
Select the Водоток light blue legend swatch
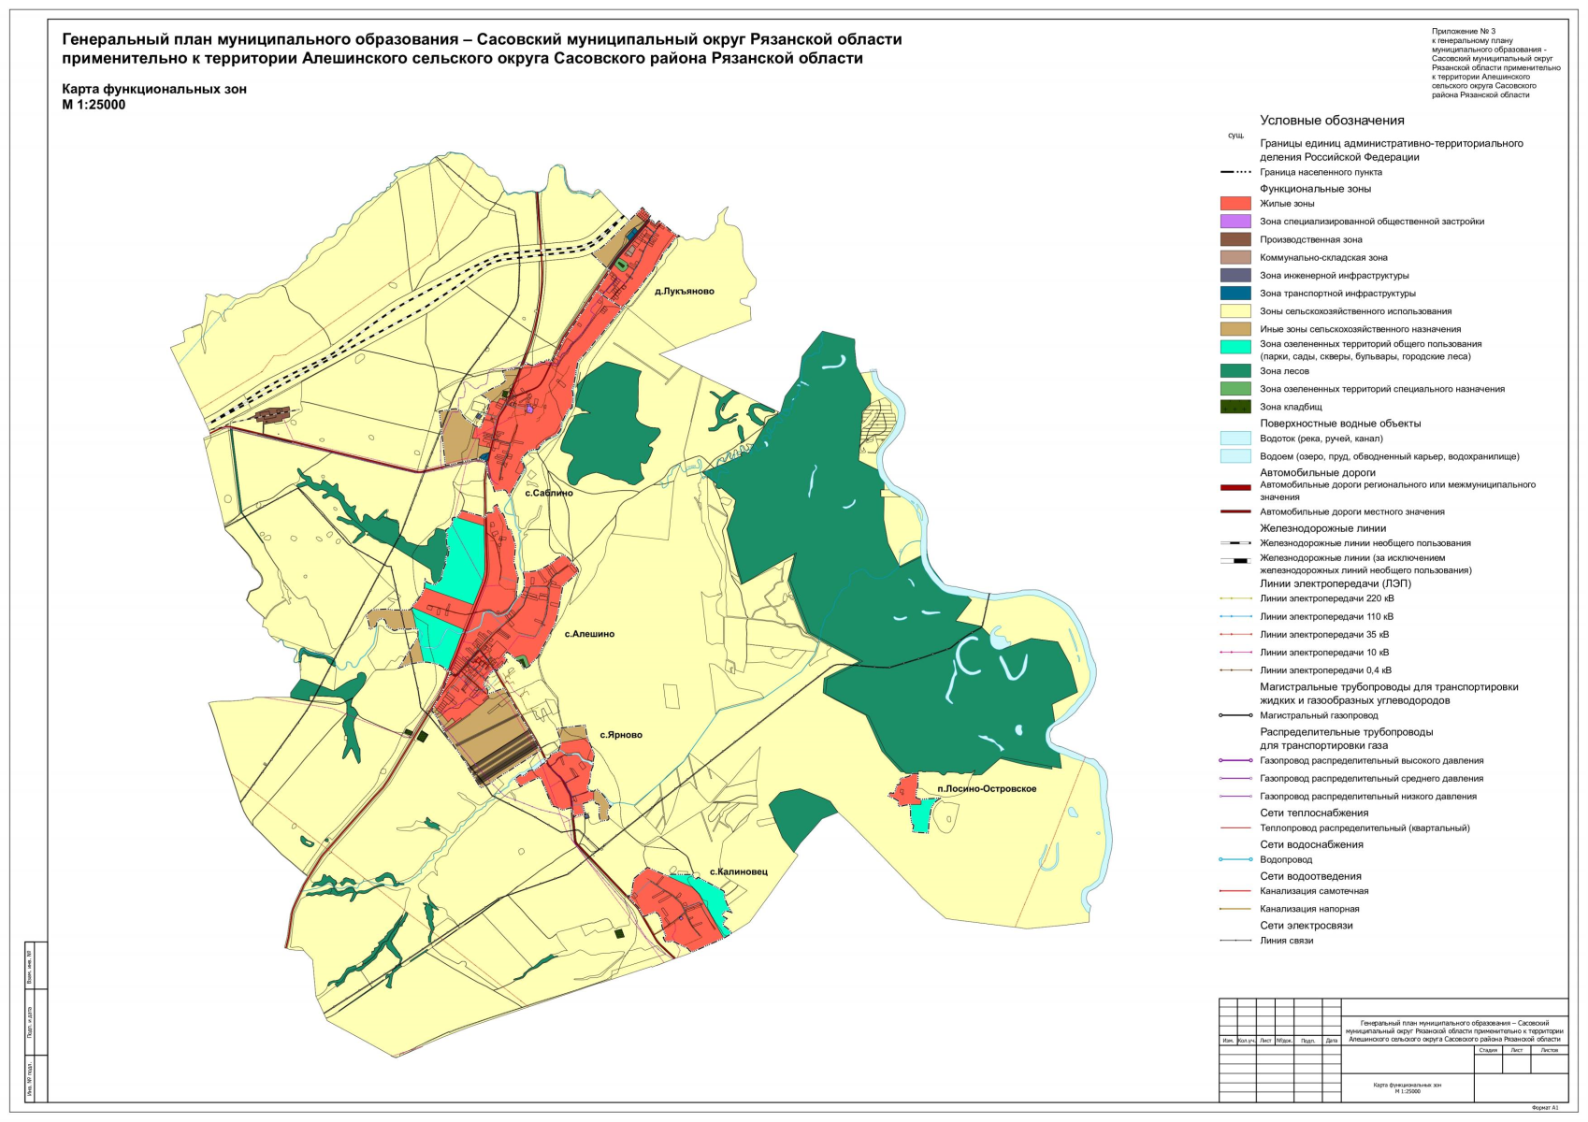tap(1234, 439)
